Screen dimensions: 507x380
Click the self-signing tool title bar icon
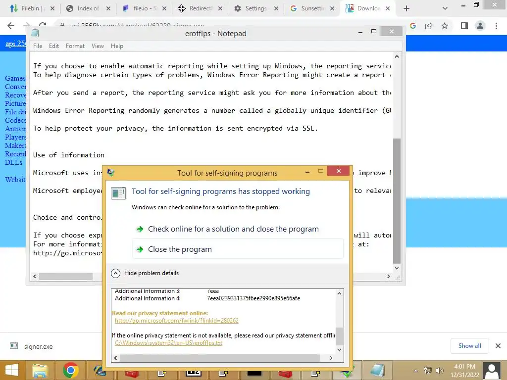point(110,173)
